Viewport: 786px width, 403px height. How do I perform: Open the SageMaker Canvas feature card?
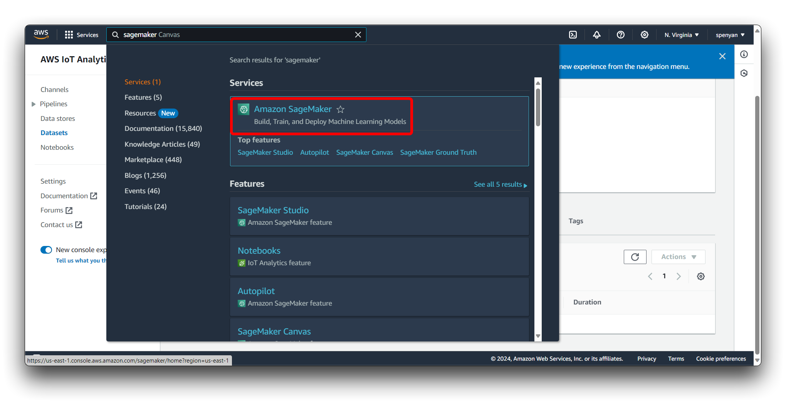coord(380,330)
